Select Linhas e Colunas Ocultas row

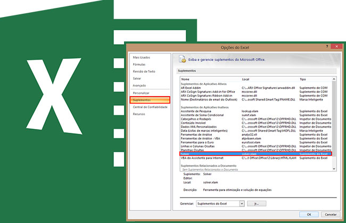256,147
